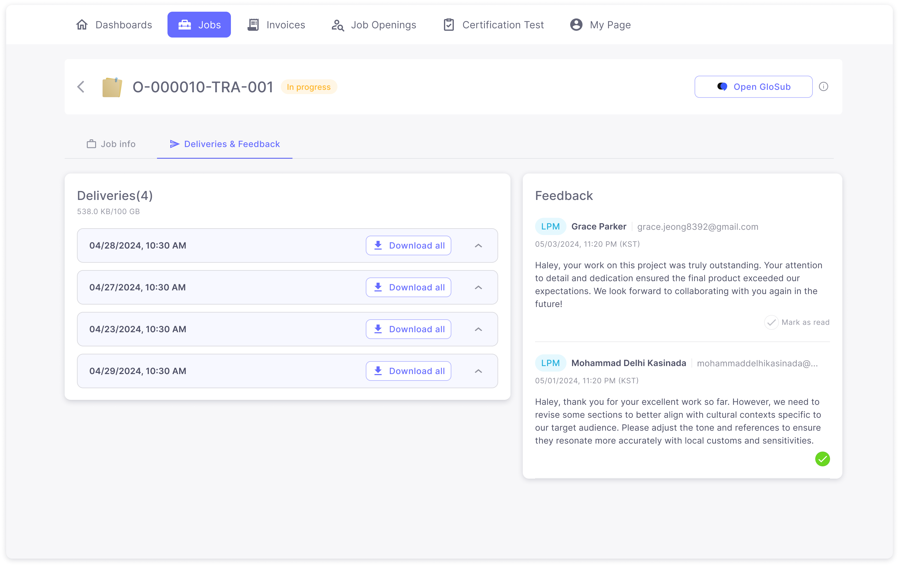Click the back arrow beside job title

pyautogui.click(x=81, y=86)
